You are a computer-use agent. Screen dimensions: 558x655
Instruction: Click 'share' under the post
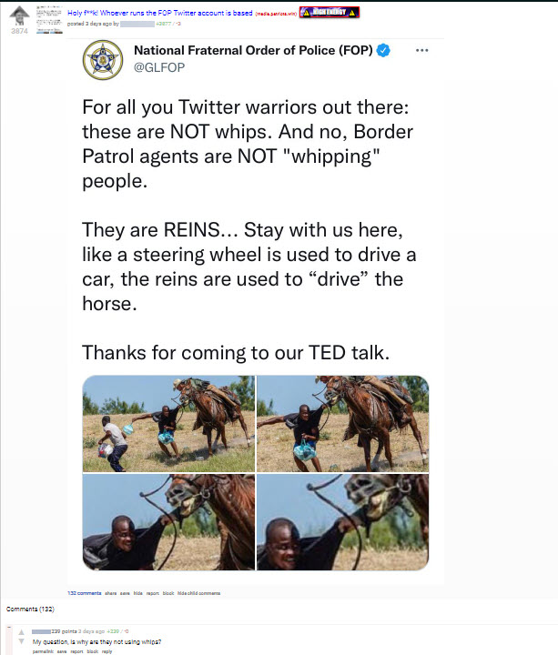point(110,593)
